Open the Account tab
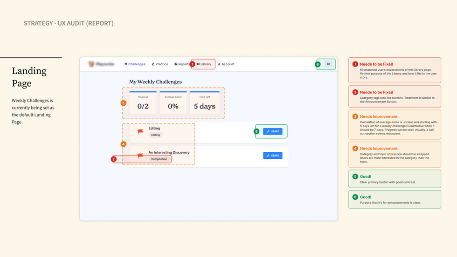The height and width of the screenshot is (257, 457). (x=226, y=64)
